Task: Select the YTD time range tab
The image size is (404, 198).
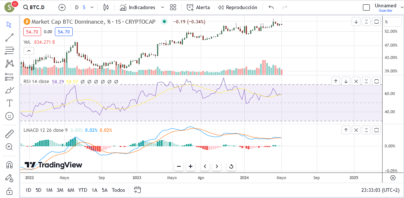Action: click(83, 190)
